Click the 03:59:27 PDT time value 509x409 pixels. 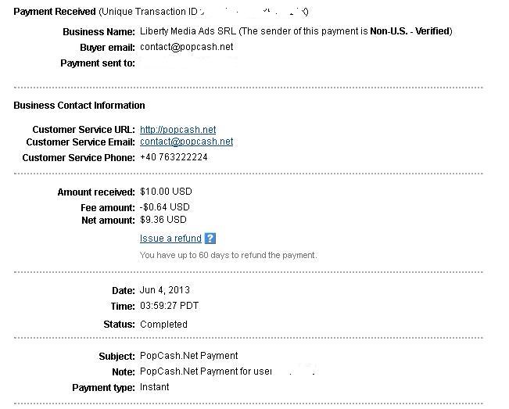[x=169, y=306]
